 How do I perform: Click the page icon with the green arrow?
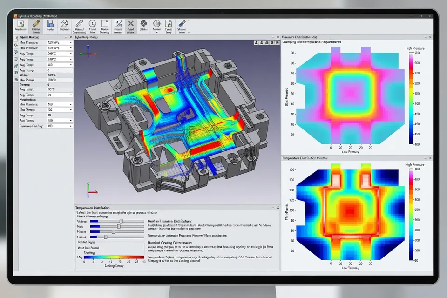coord(169,24)
